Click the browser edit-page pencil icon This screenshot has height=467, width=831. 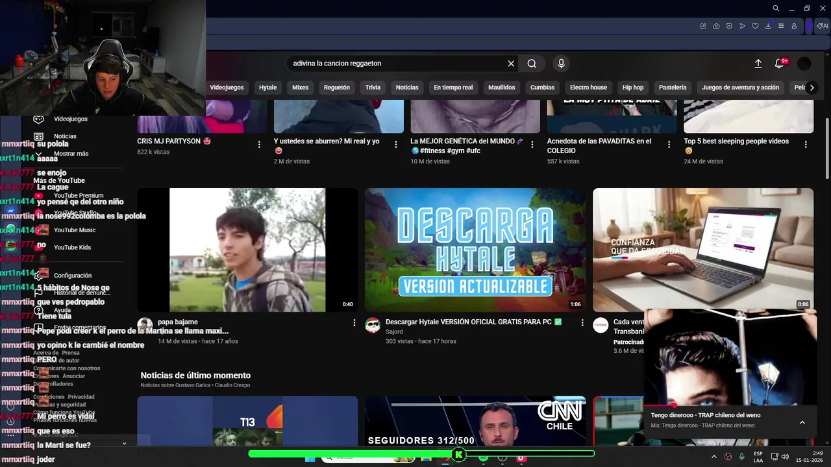[703, 26]
